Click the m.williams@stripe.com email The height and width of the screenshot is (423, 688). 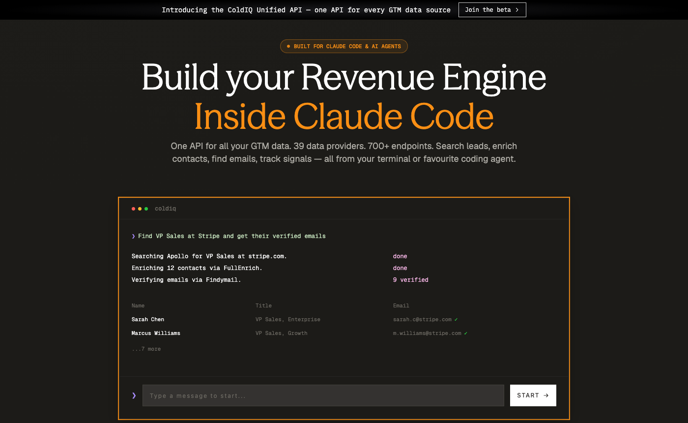427,333
